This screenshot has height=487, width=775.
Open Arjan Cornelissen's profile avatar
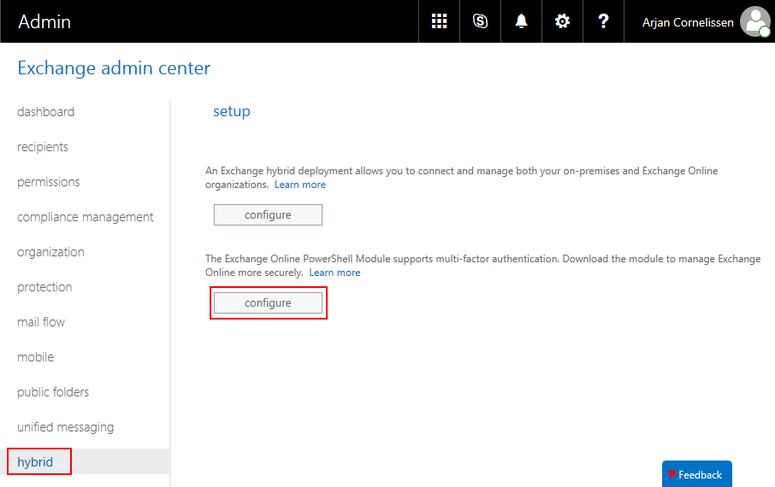coord(754,21)
